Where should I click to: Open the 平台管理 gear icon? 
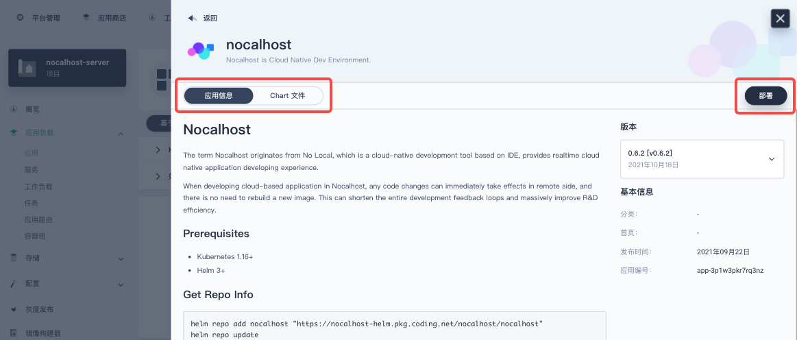(x=20, y=18)
